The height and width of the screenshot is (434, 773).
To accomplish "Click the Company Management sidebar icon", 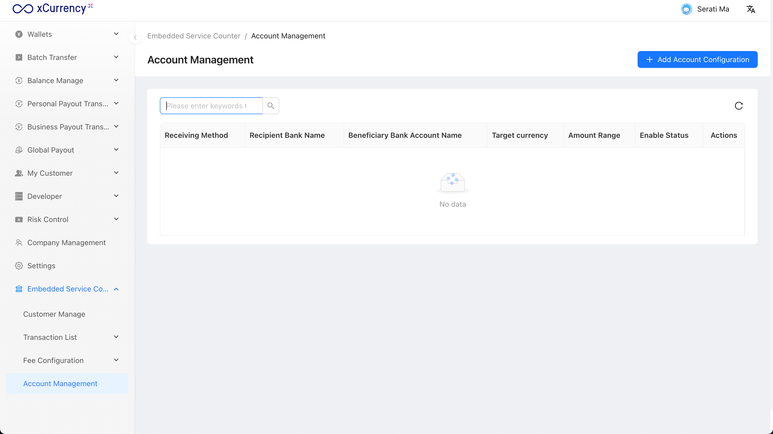I will (x=19, y=243).
